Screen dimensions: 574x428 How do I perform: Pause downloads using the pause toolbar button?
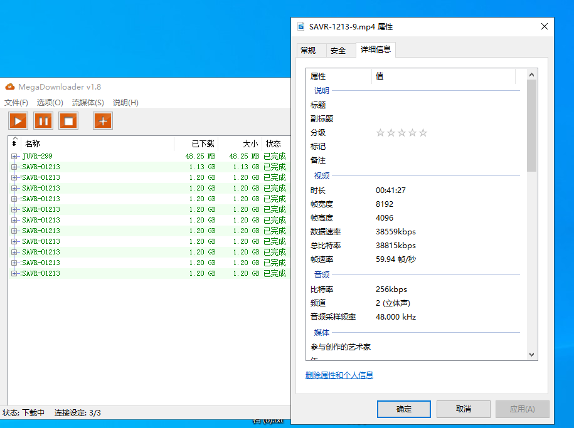click(x=43, y=121)
